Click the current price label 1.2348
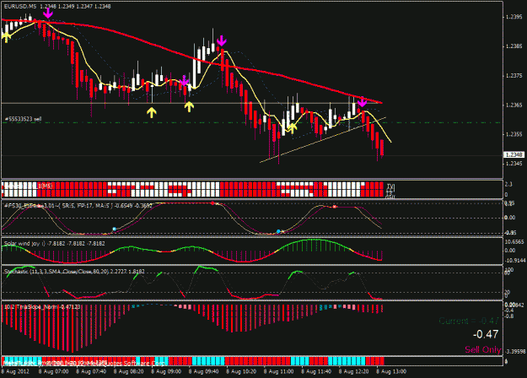This screenshot has width=527, height=378. tap(514, 154)
